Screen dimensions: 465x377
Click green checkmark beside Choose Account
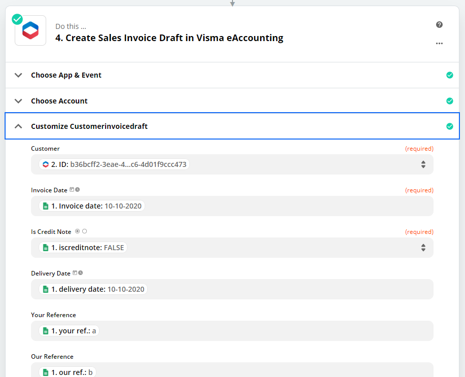(449, 101)
